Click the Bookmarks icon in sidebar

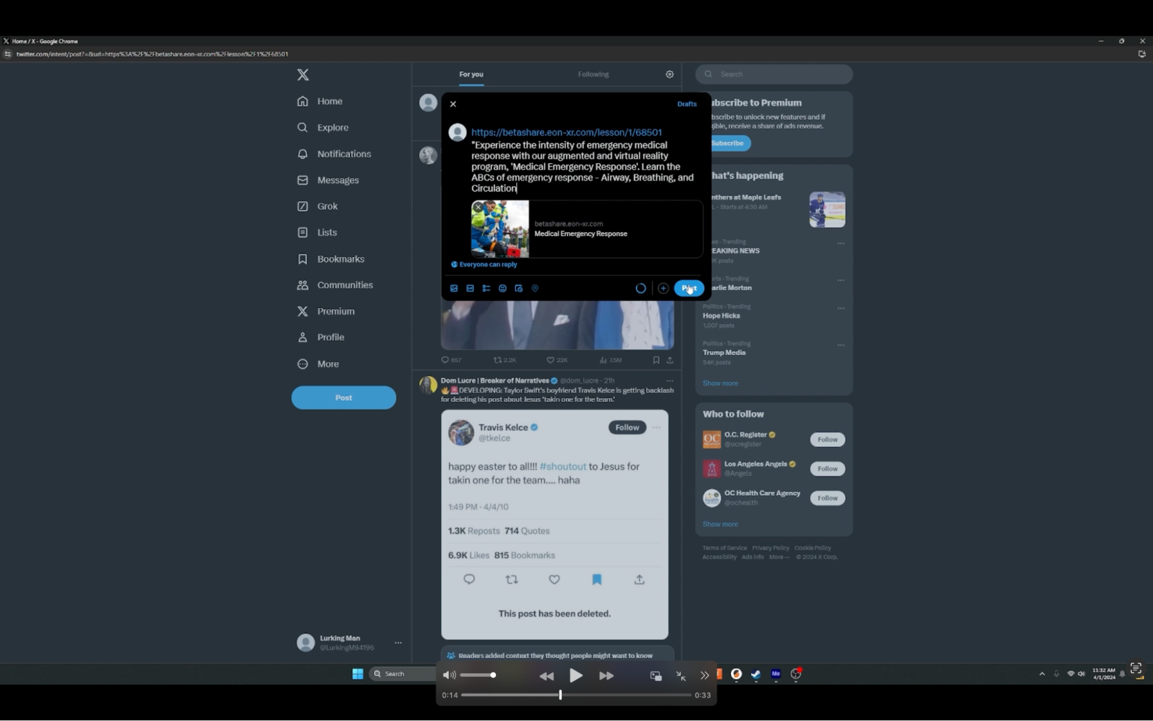point(302,259)
